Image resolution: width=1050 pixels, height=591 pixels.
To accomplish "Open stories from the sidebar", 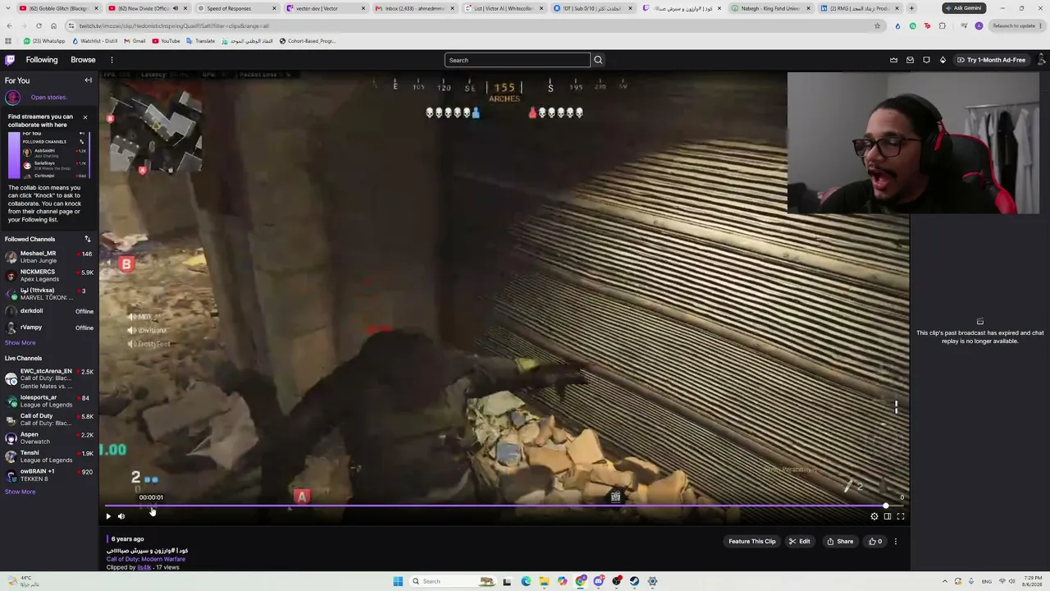I will click(48, 97).
